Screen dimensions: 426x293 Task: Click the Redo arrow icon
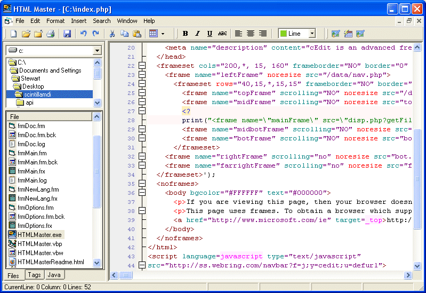[x=96, y=34]
